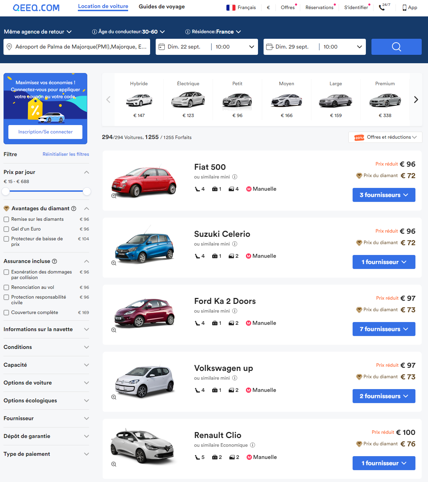Screen dimensions: 428x482
Task: Open the App phone icon link
Action: pyautogui.click(x=410, y=8)
